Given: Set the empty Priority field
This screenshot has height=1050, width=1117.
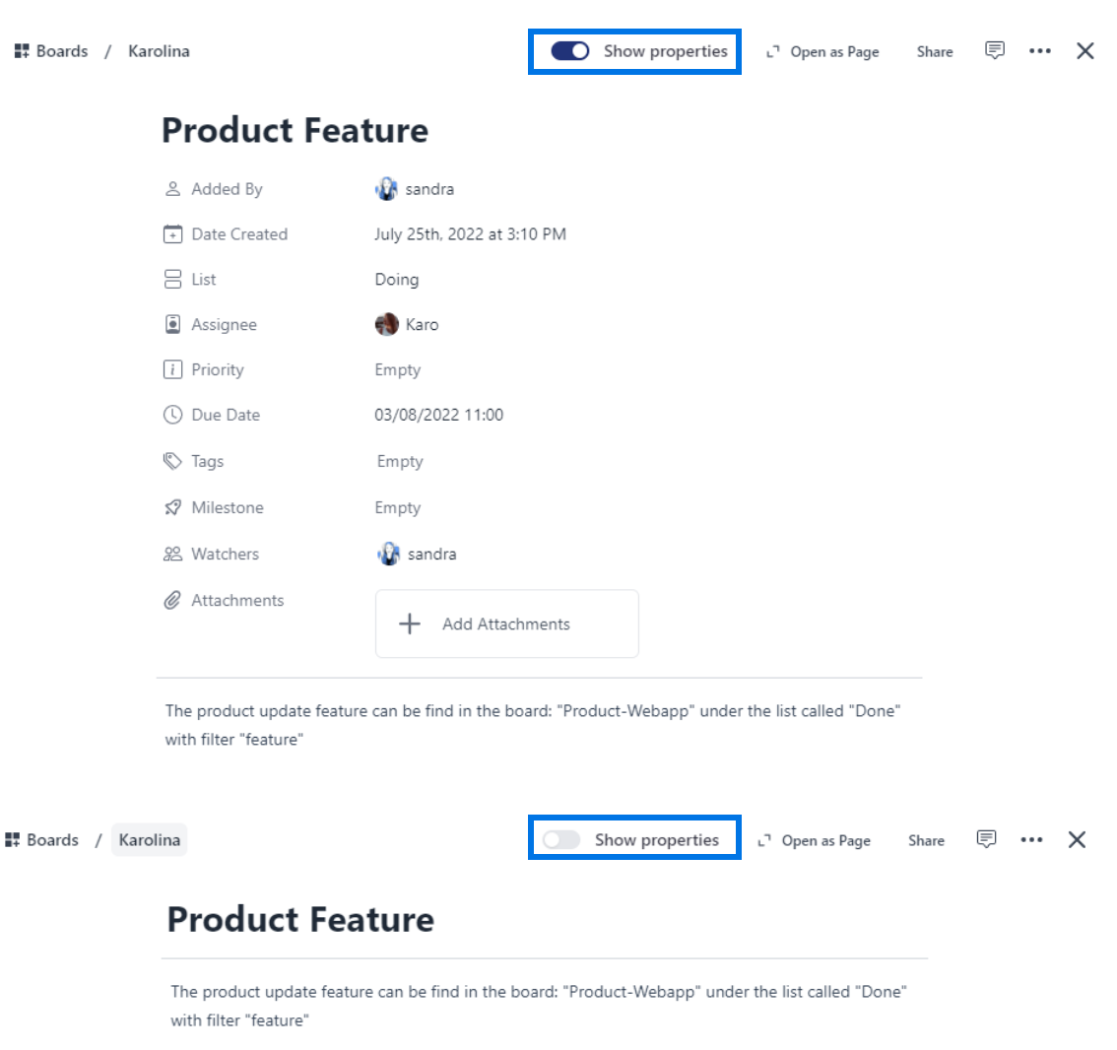Looking at the screenshot, I should point(398,370).
